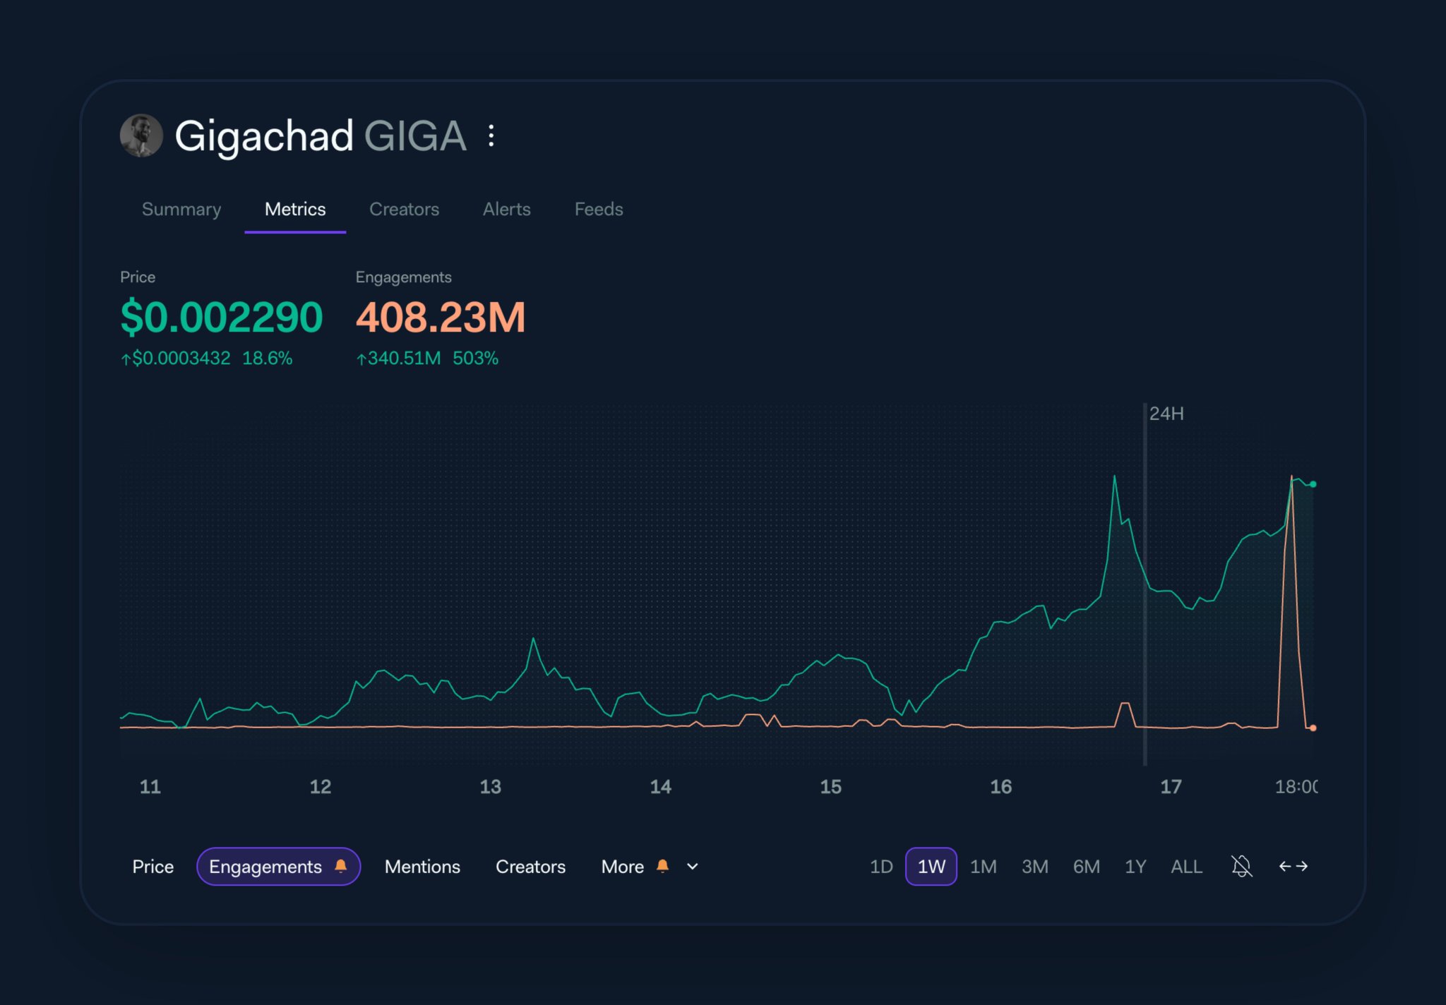Toggle the Price metric on chart
The height and width of the screenshot is (1005, 1446).
tap(153, 867)
